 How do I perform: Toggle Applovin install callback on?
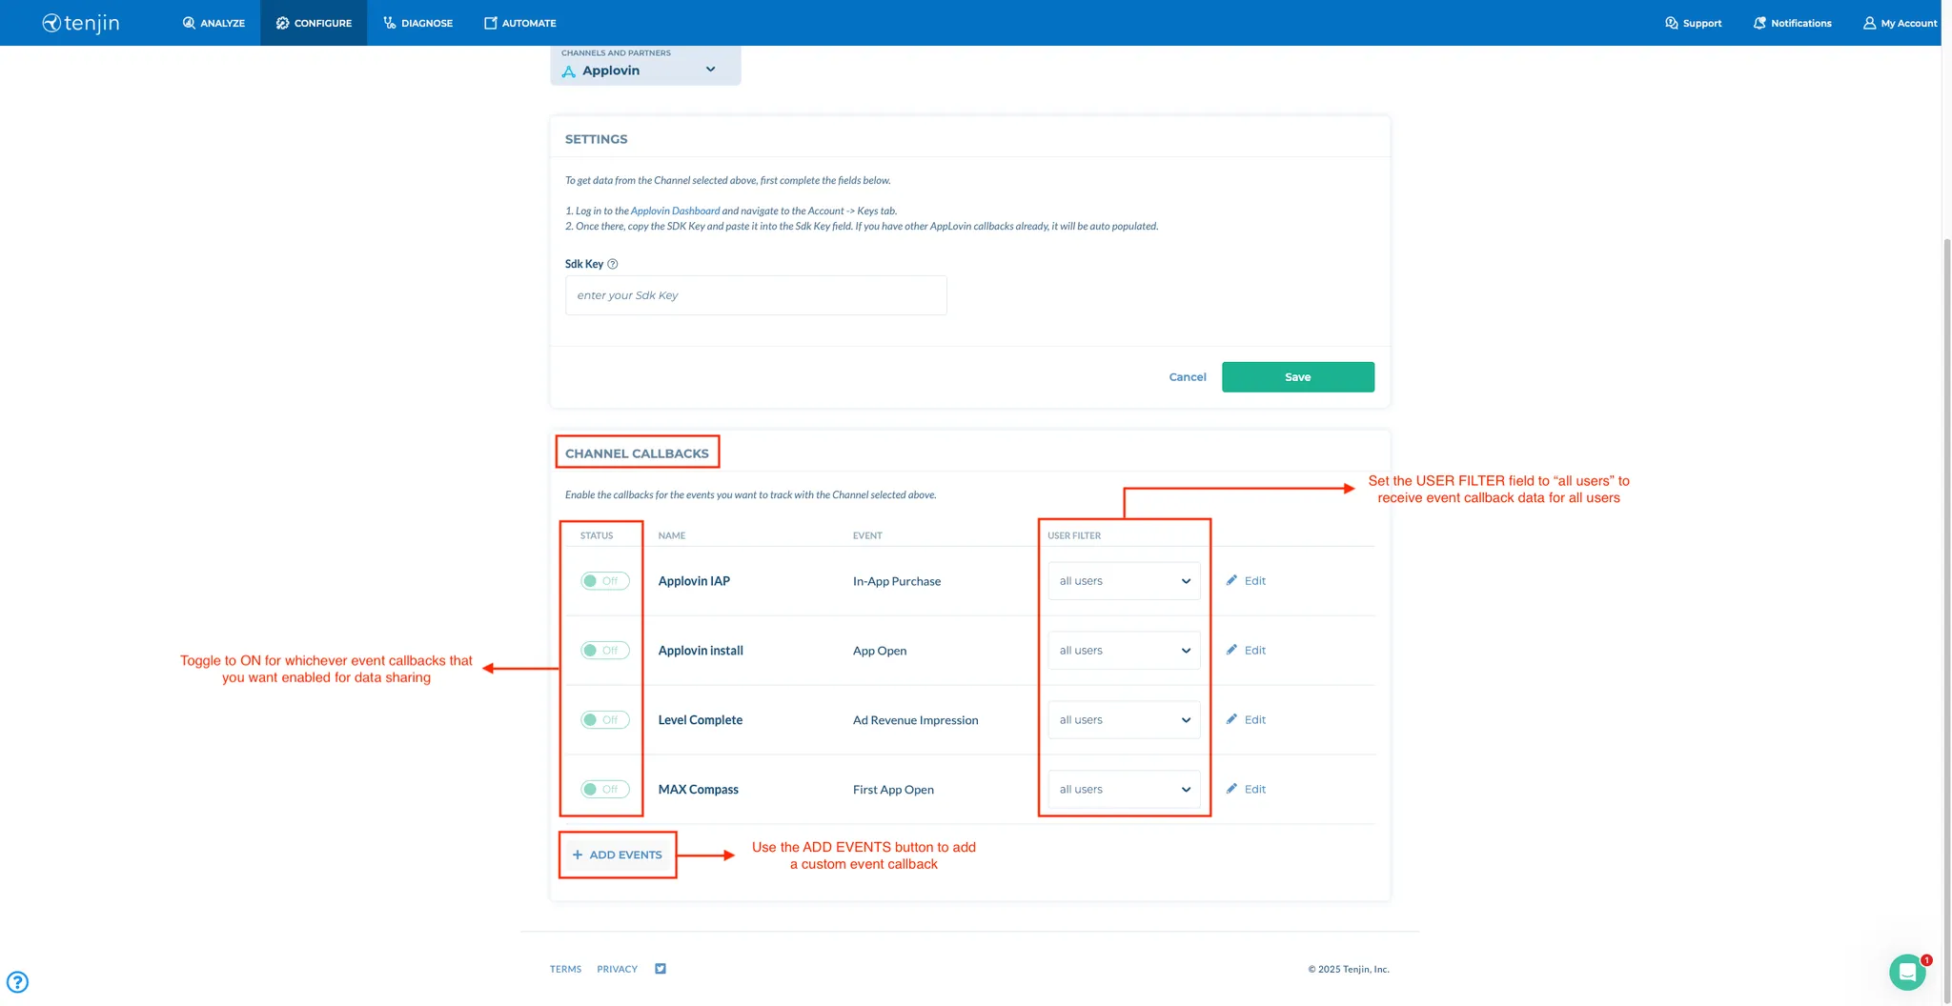click(605, 651)
